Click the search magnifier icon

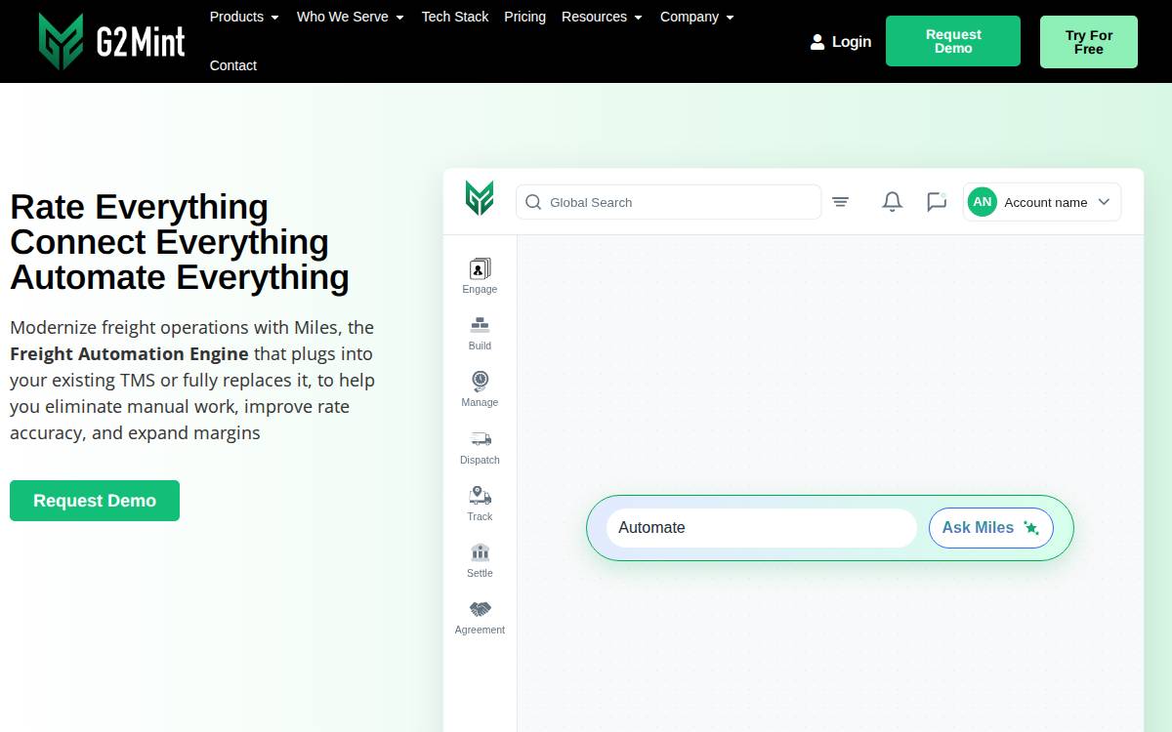[x=533, y=202]
